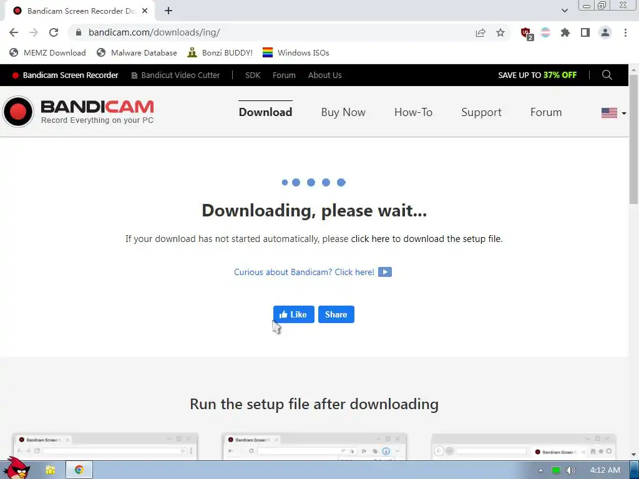Reload the Bandicam page
Image resolution: width=639 pixels, height=479 pixels.
54,32
